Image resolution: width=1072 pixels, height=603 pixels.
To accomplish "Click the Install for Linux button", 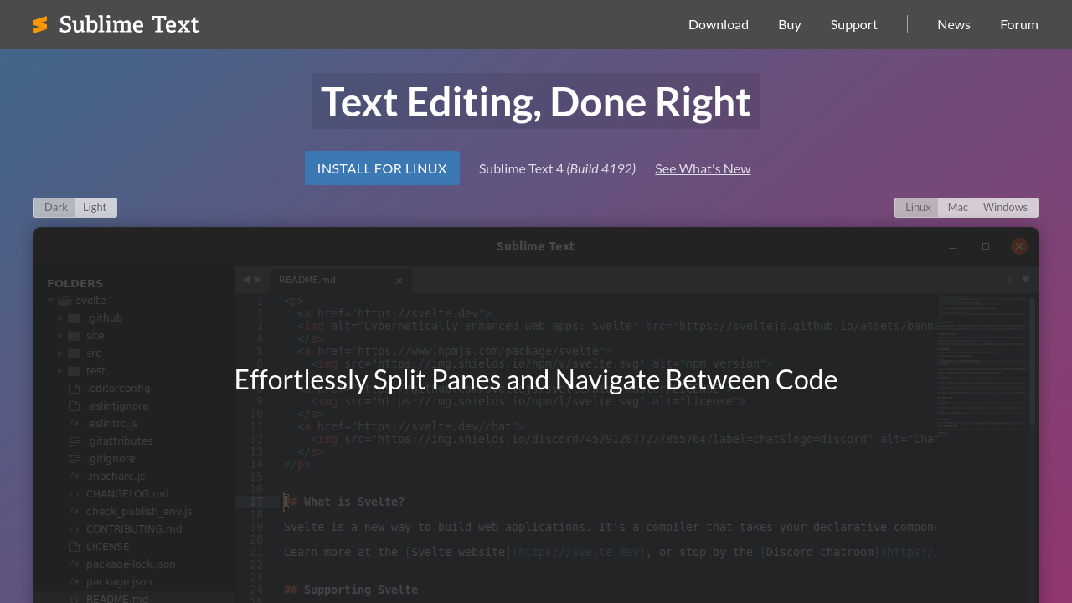I will click(x=382, y=168).
